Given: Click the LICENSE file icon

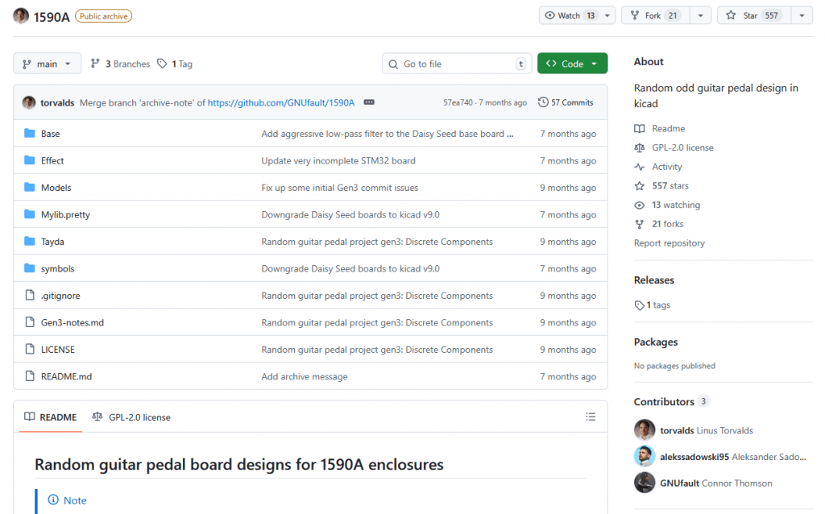Looking at the screenshot, I should 30,350.
